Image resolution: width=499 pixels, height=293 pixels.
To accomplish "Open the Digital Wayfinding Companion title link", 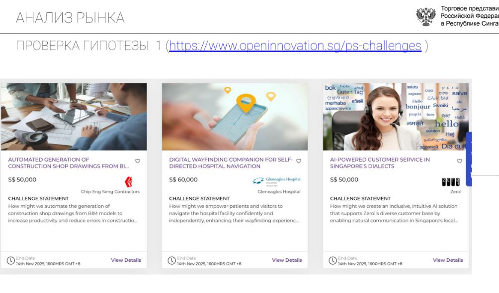I will 231,163.
